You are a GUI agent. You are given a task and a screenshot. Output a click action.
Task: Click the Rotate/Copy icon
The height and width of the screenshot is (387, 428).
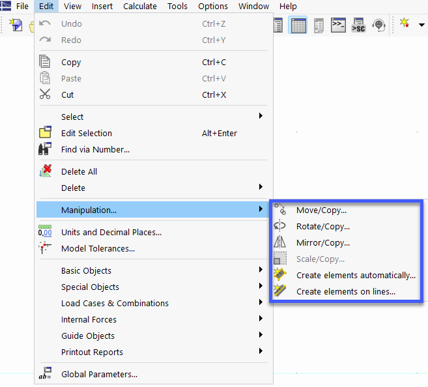tap(279, 225)
